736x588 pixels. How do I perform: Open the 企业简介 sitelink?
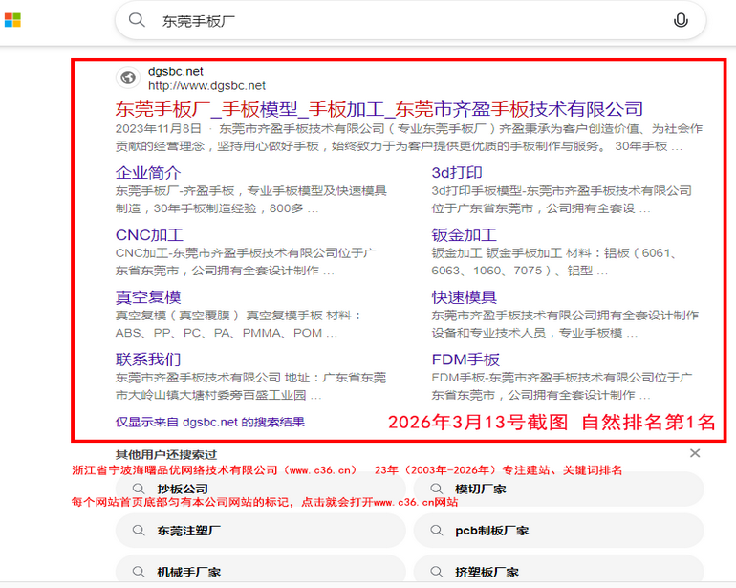148,172
